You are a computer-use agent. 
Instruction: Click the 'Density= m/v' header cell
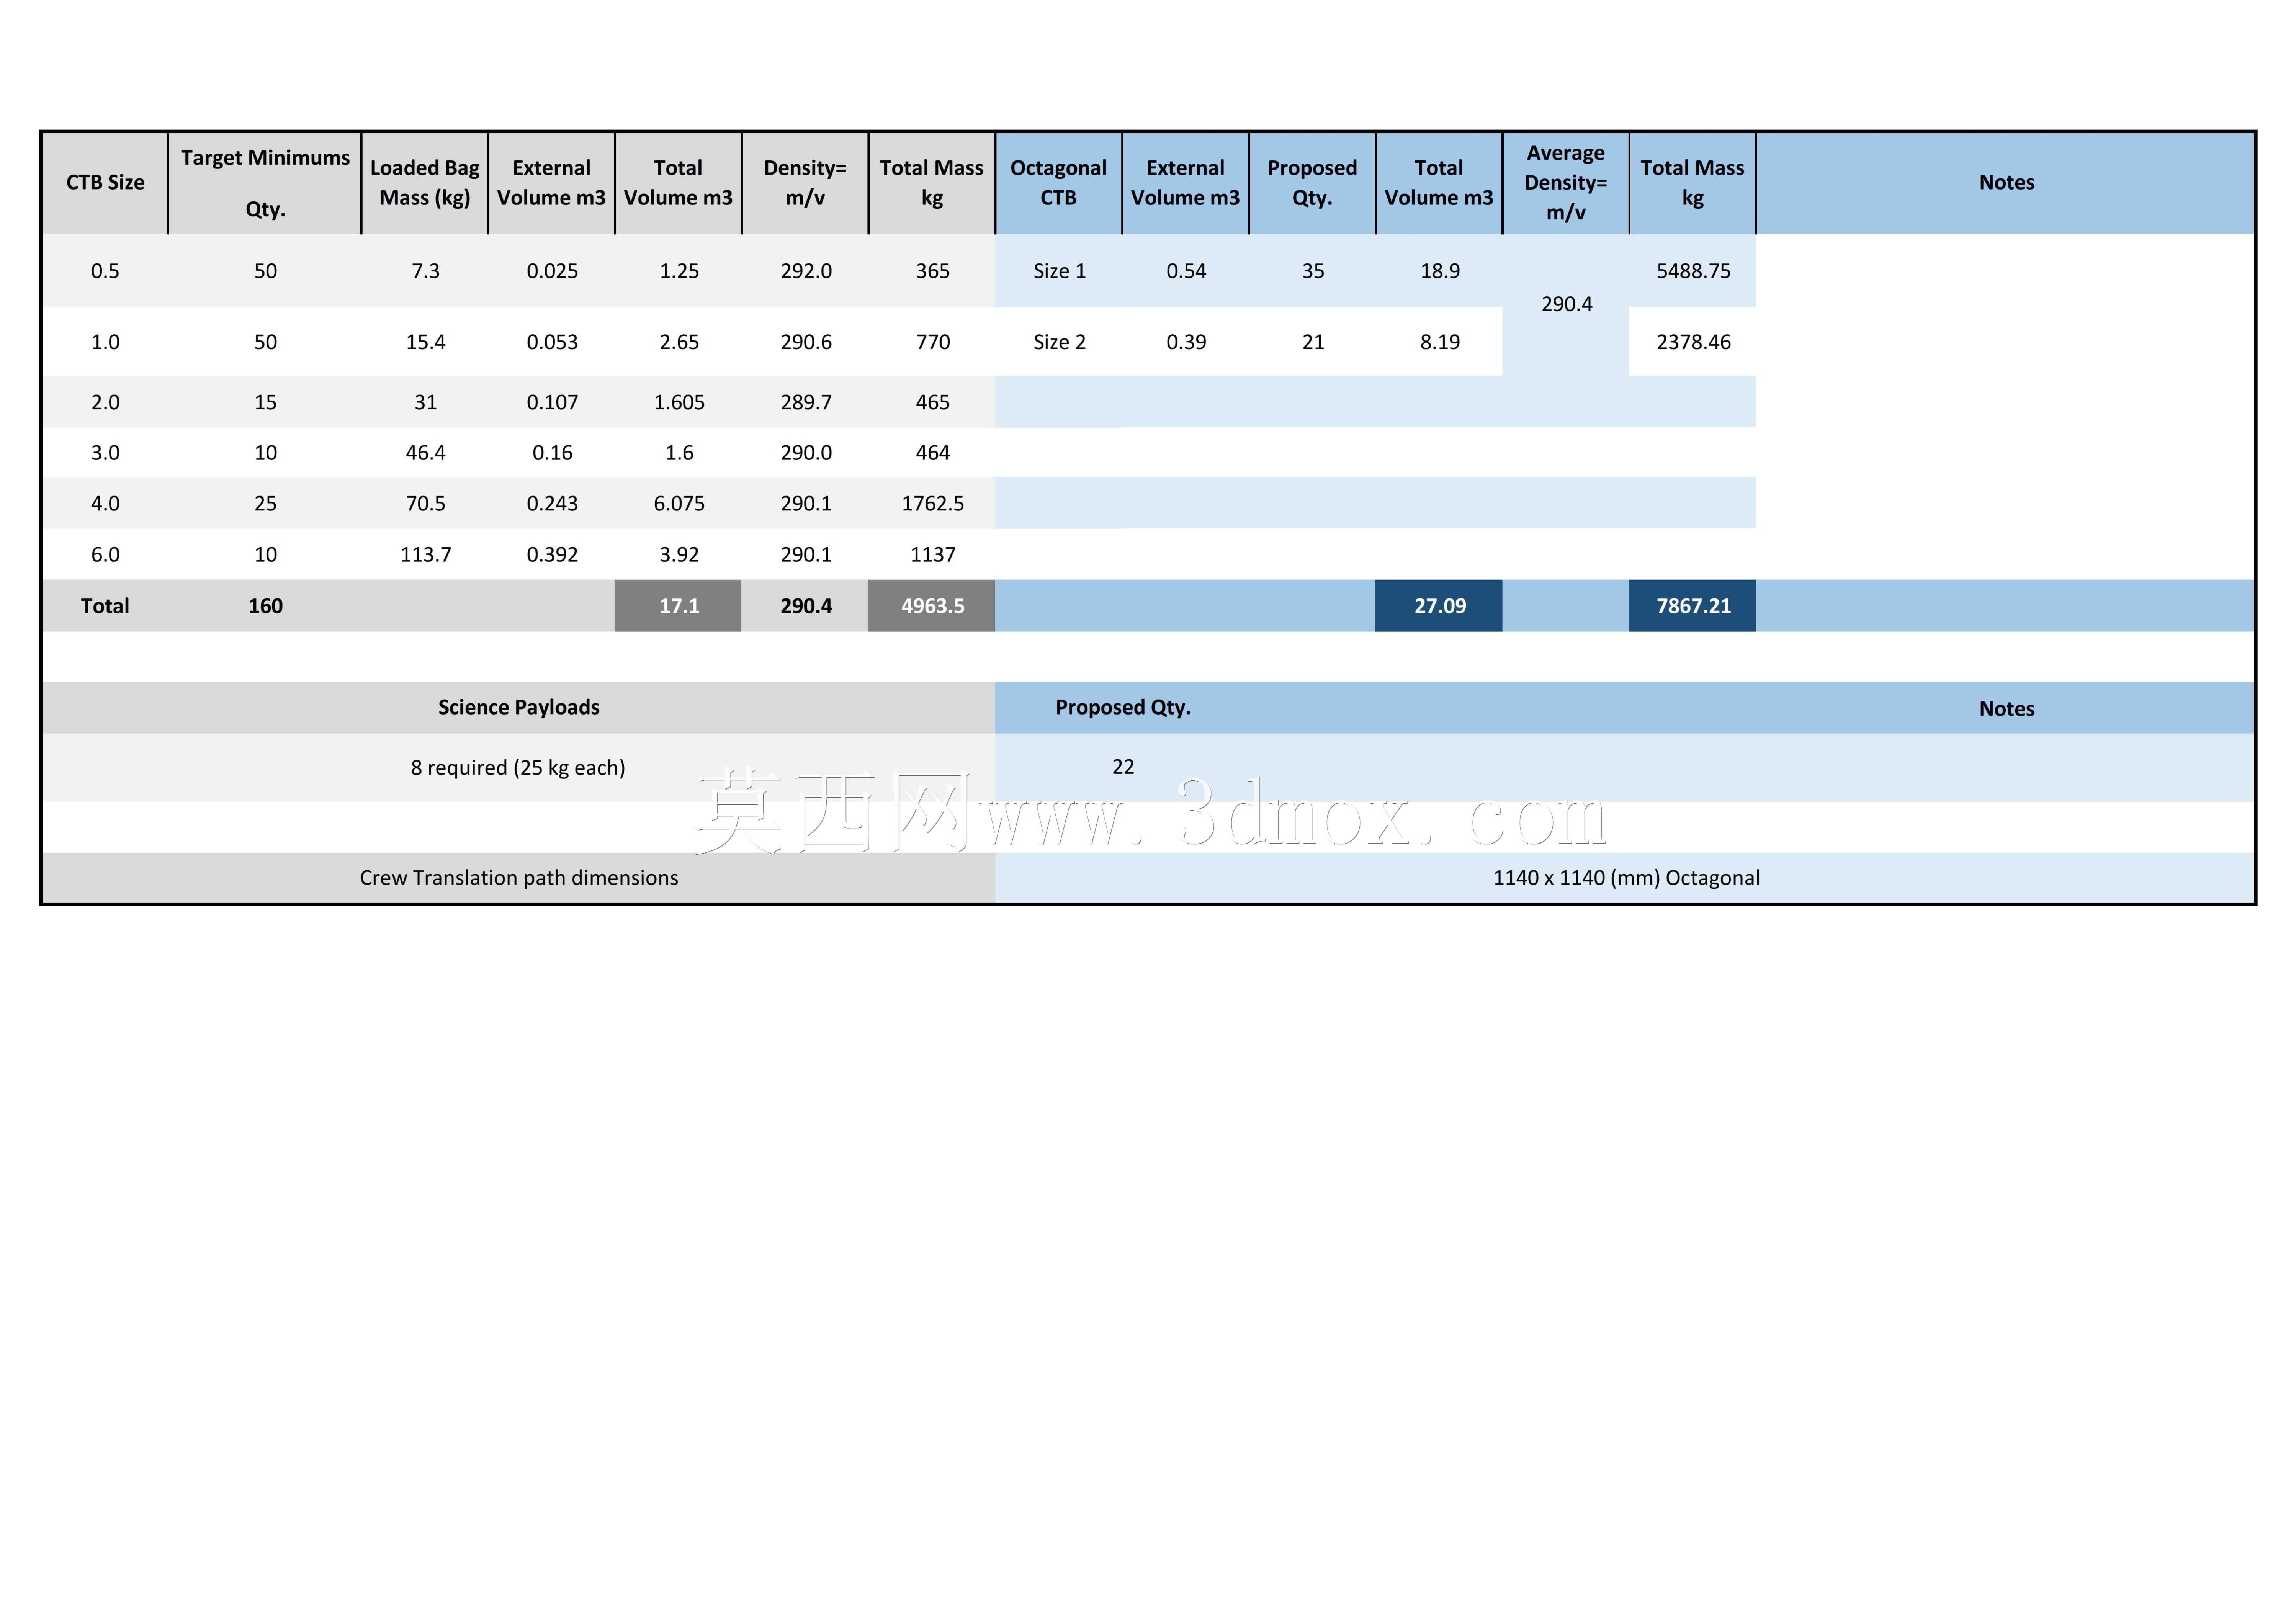coord(805,183)
